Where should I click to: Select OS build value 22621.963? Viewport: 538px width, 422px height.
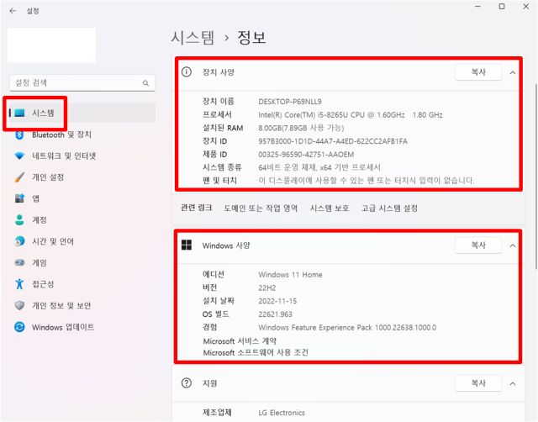point(275,314)
